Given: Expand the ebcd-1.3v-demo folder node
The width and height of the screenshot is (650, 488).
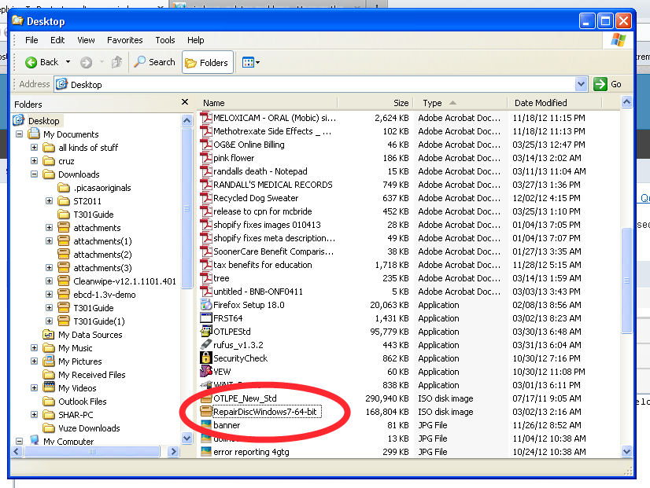Looking at the screenshot, I should coord(49,294).
